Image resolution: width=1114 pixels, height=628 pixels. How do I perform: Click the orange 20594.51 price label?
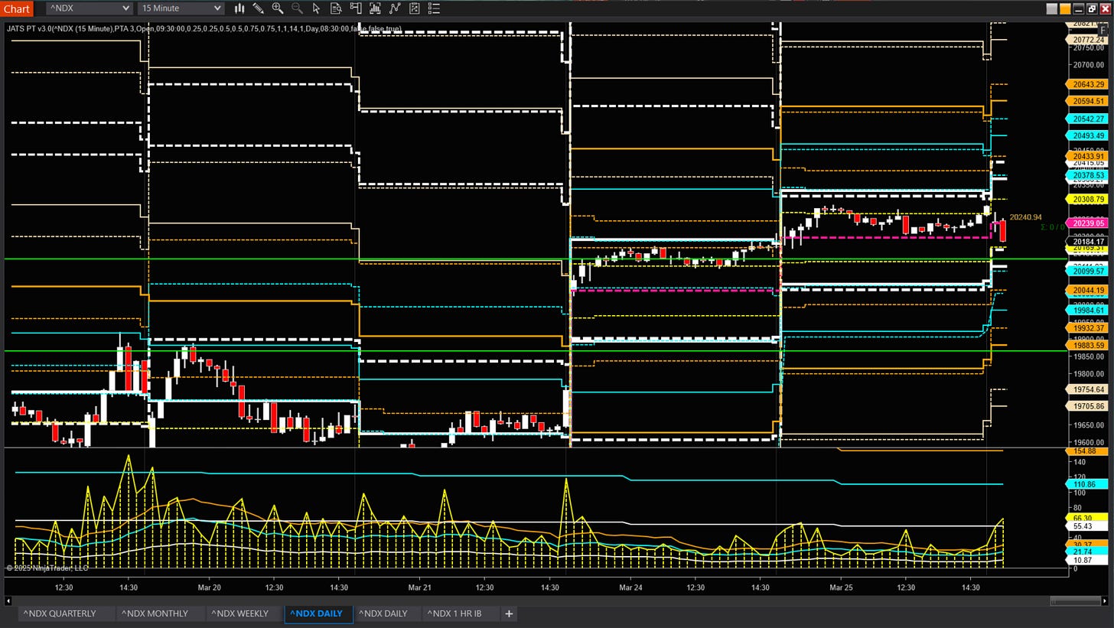[x=1087, y=101]
